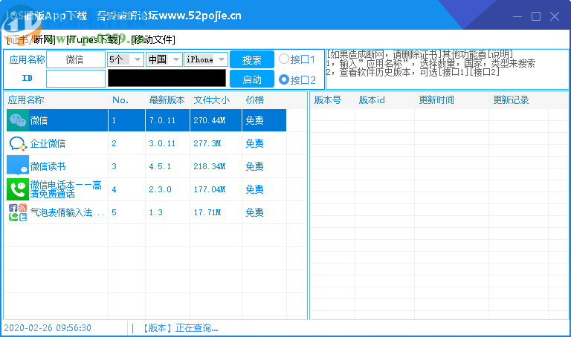571x337 pixels.
Task: Click the status bar timestamp 2020-02-26 09:56:30
Action: (48, 328)
